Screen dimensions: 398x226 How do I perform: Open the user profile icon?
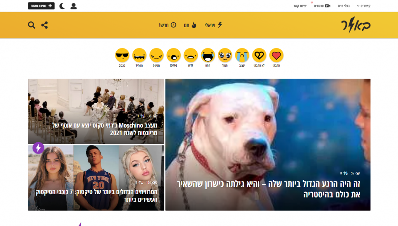coord(73,6)
